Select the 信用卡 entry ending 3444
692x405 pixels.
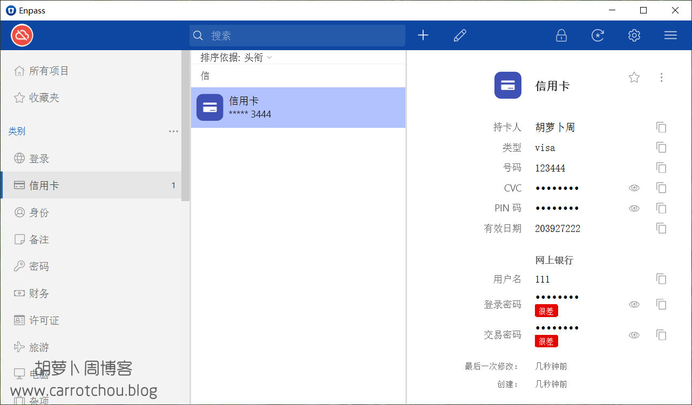click(x=298, y=107)
